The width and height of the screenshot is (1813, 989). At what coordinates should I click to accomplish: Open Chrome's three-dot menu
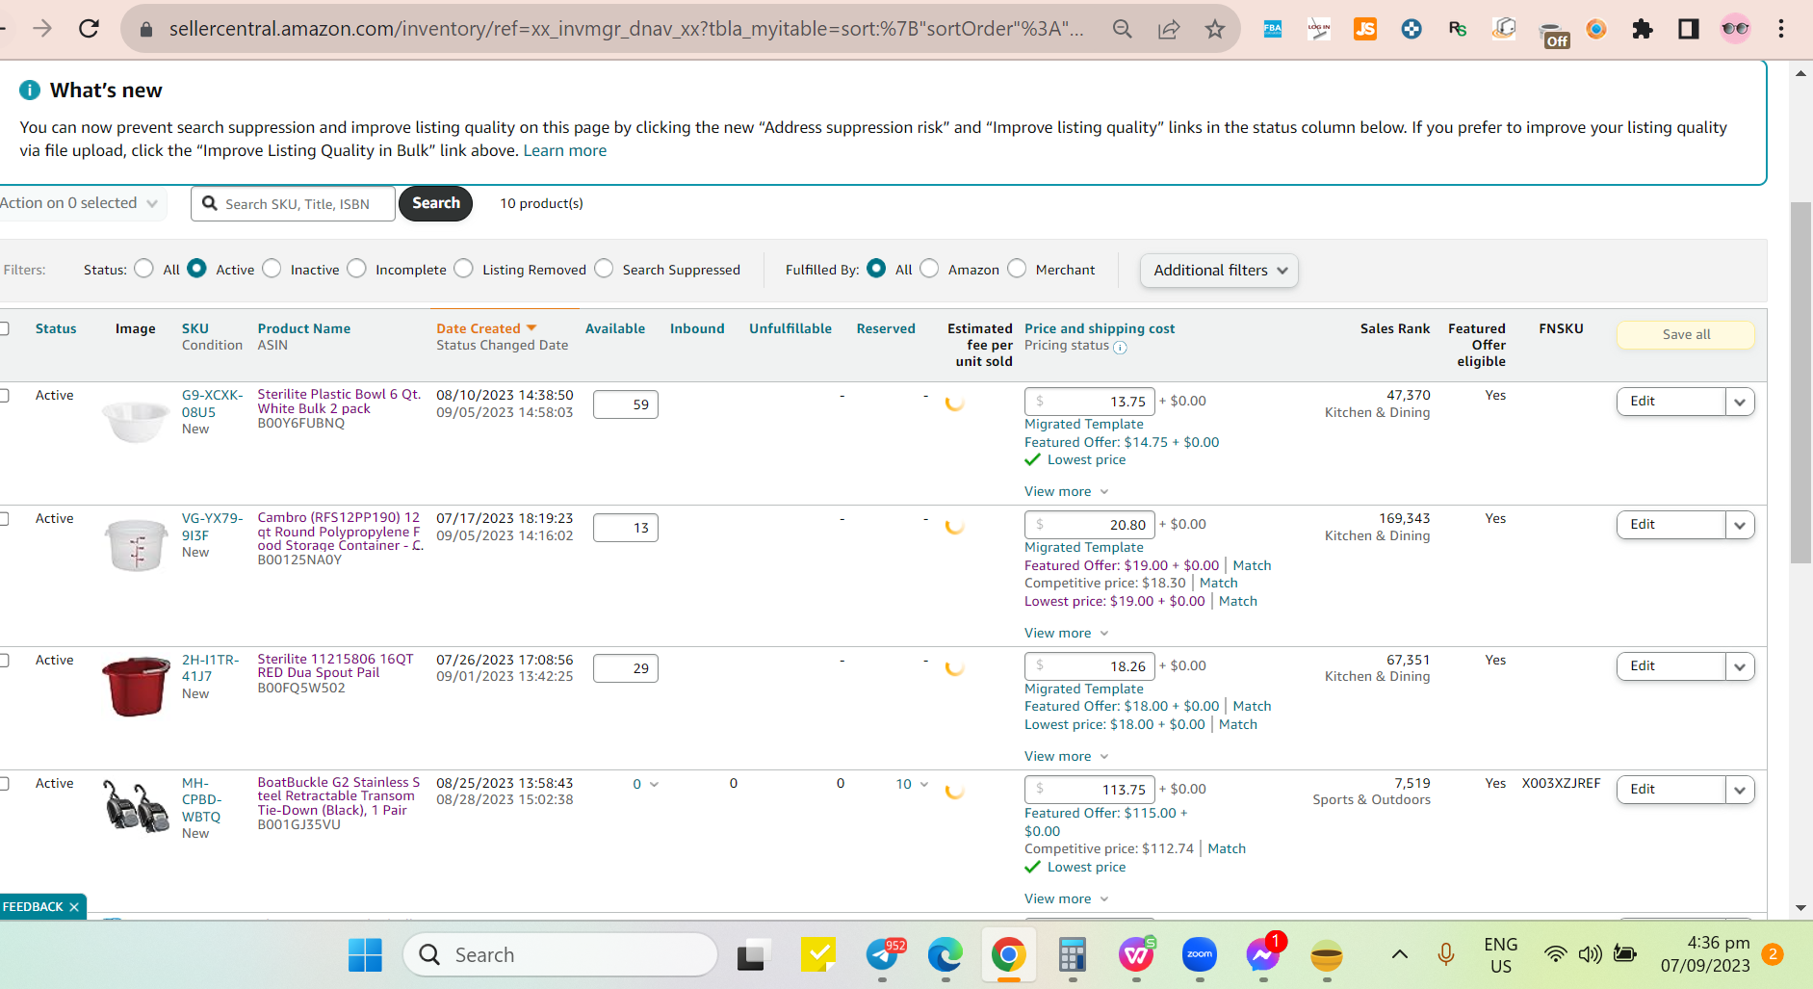1781,29
